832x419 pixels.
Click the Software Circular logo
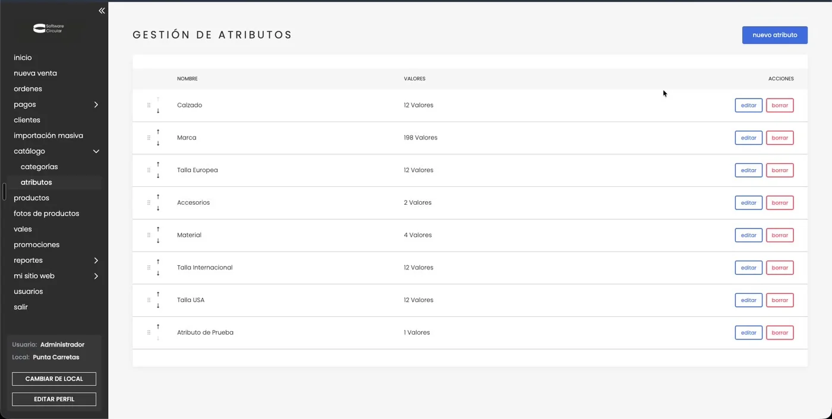[48, 28]
